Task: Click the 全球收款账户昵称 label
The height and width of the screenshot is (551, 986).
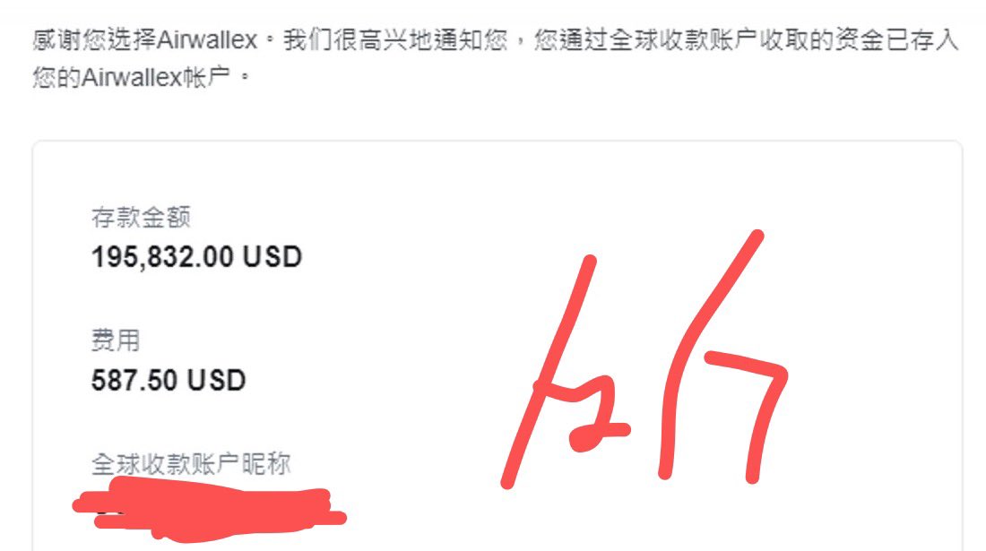Action: pos(191,464)
